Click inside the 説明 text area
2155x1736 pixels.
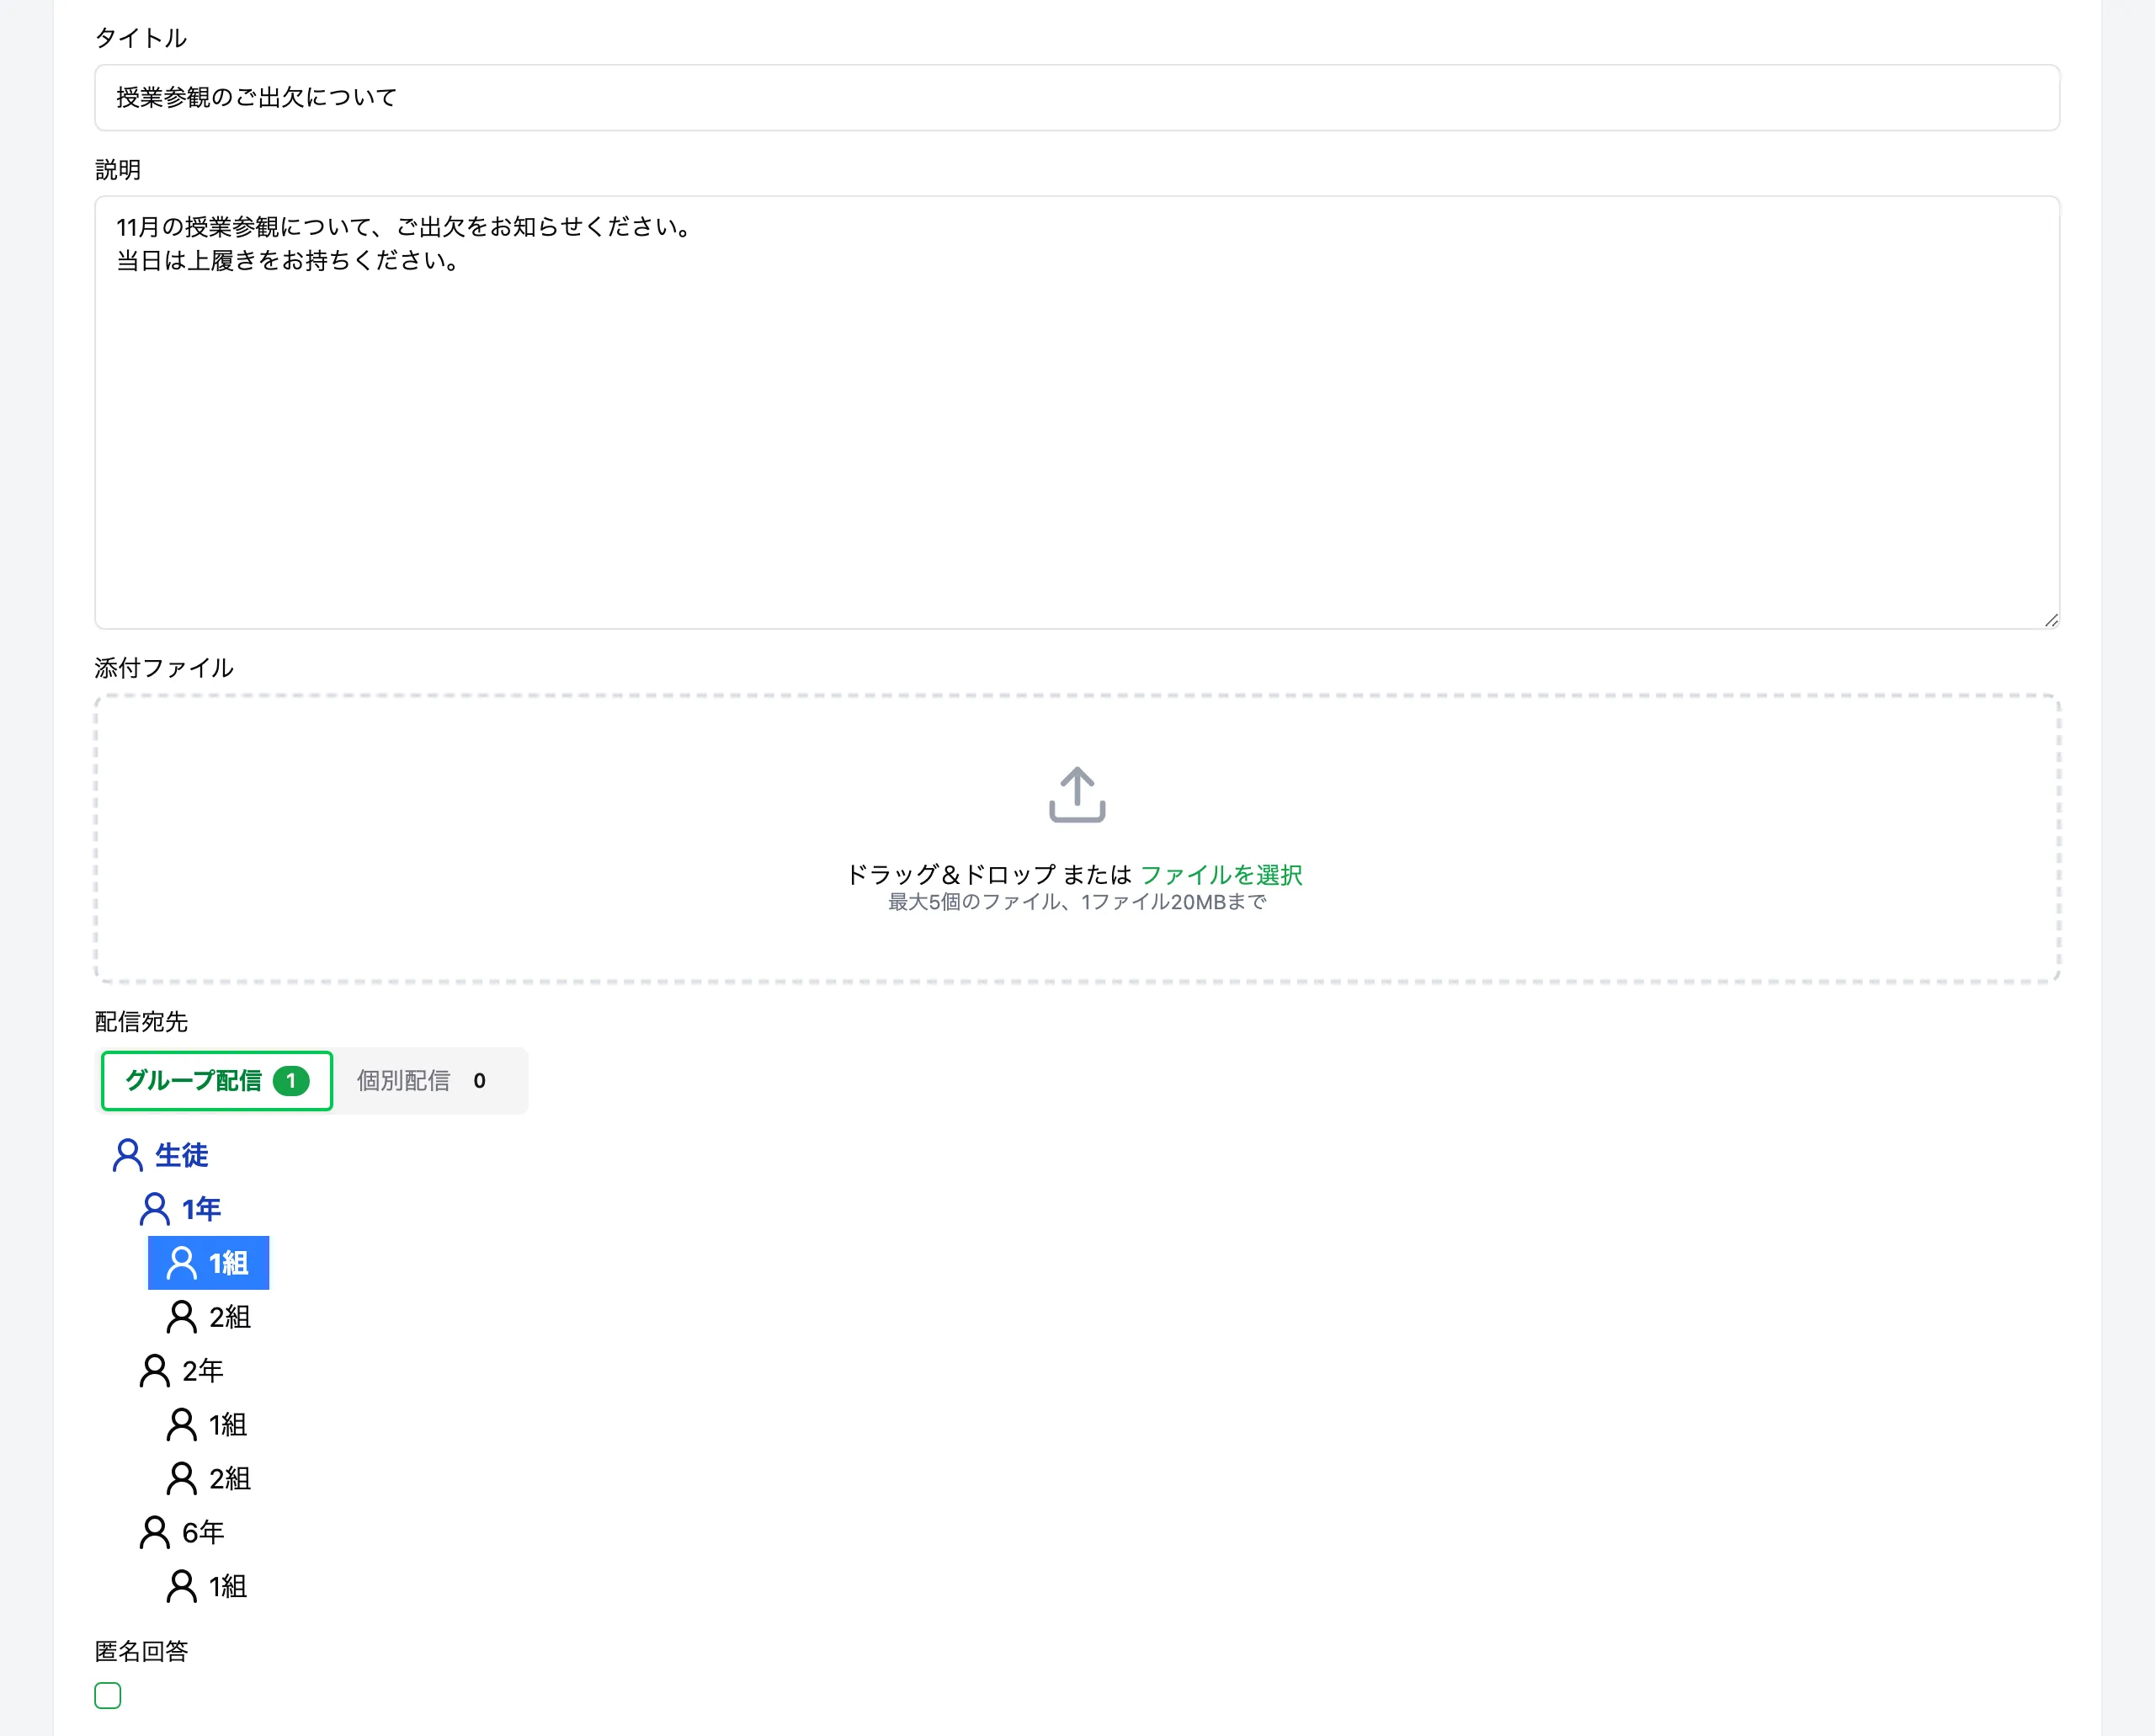1077,413
